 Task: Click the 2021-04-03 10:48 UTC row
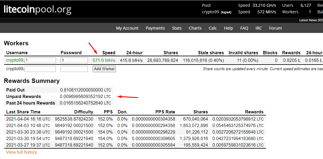135,125
